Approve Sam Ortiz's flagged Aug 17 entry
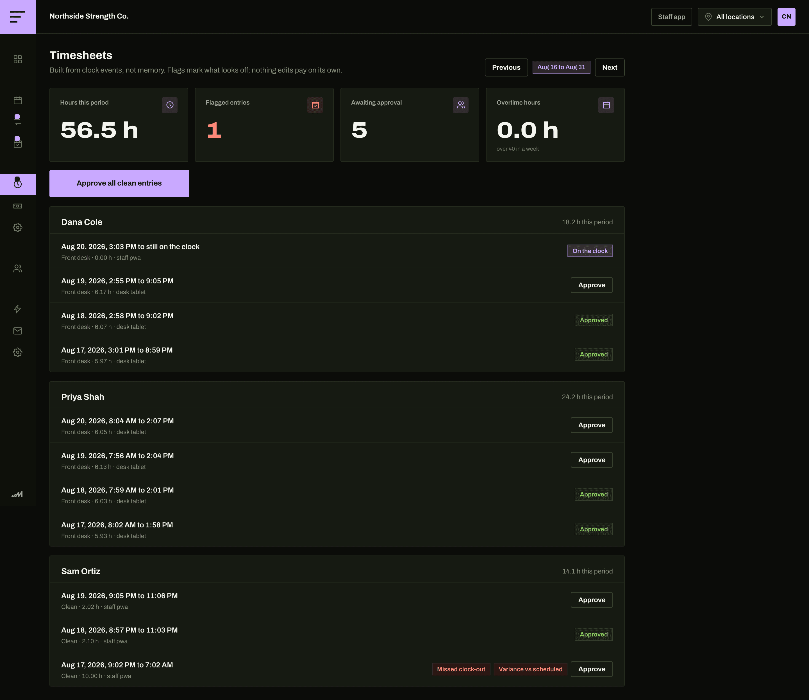Image resolution: width=809 pixels, height=700 pixels. (x=592, y=669)
